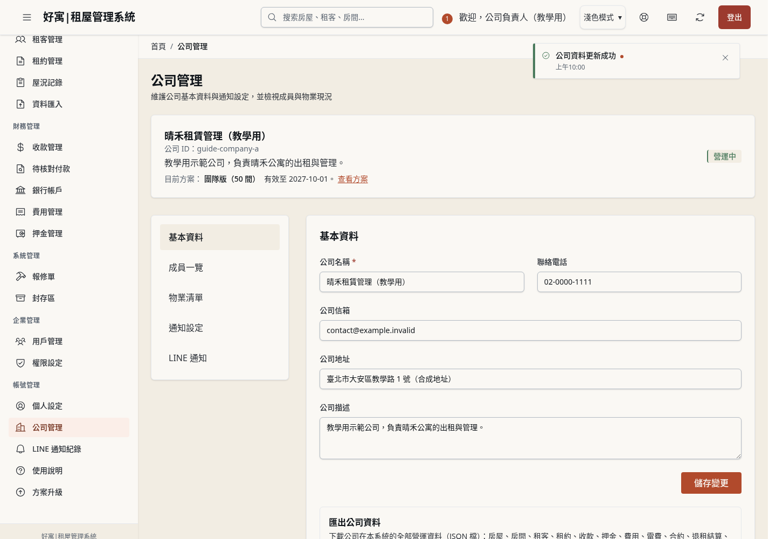Screen dimensions: 776x539
Task: Open 使用說明 help page
Action: pyautogui.click(x=69, y=471)
